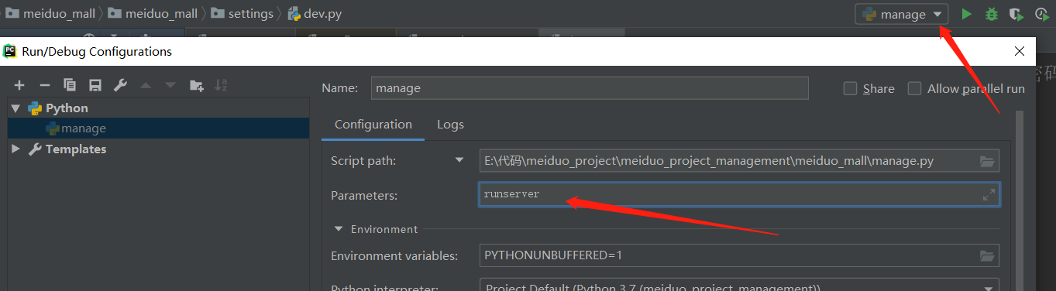
Task: Save configuration using the floppy disk icon
Action: 95,85
